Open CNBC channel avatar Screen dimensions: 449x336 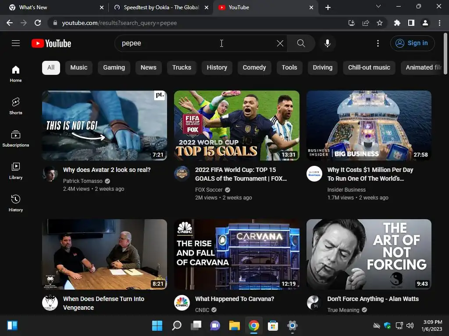tap(182, 303)
